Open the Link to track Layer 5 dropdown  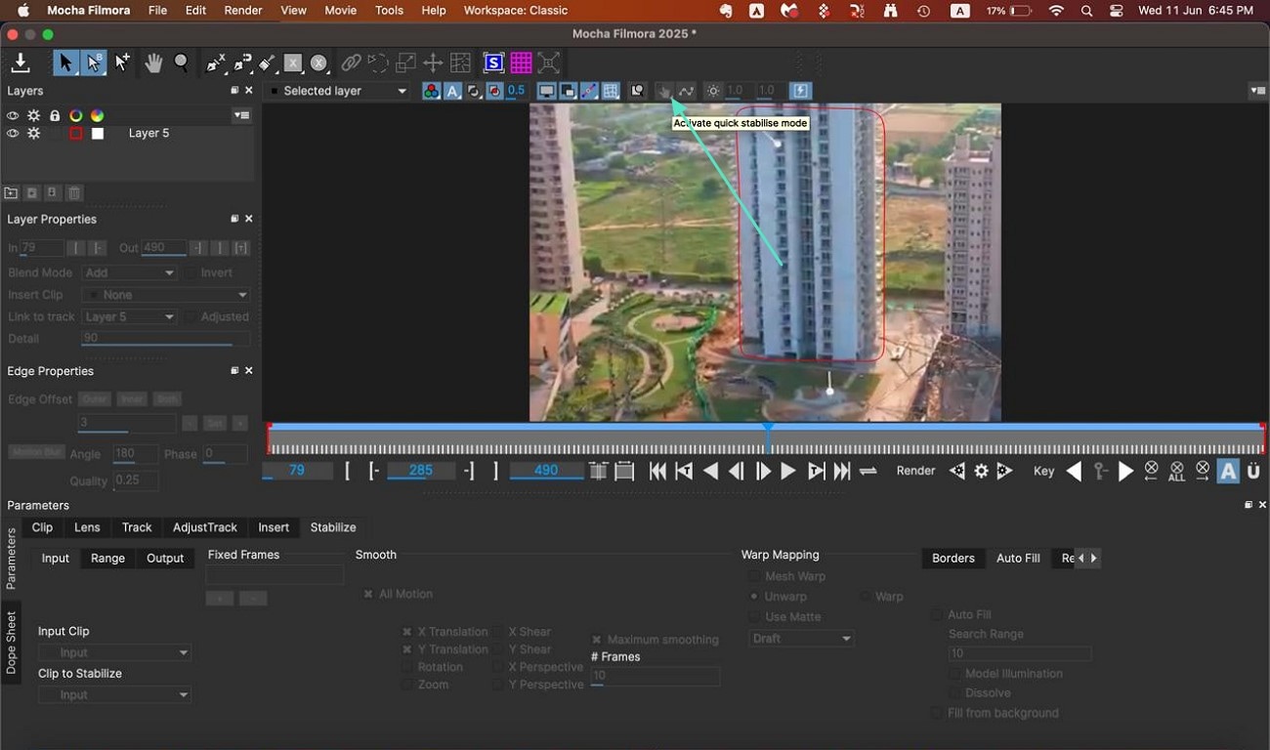pos(129,316)
